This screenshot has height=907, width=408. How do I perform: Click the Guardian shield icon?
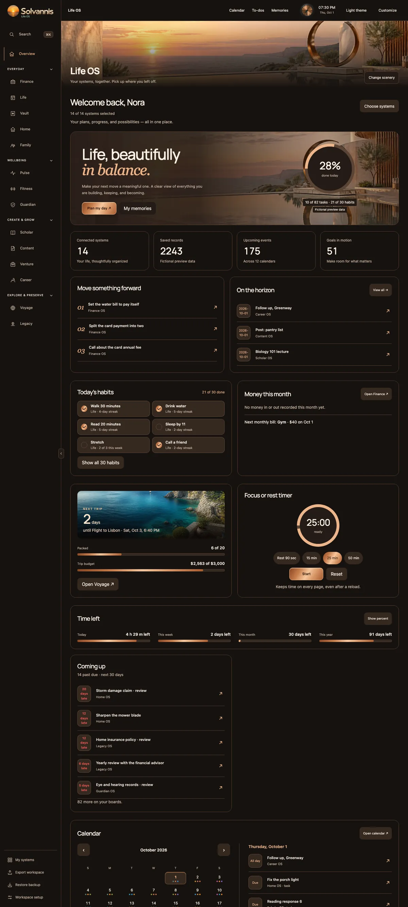coord(13,205)
